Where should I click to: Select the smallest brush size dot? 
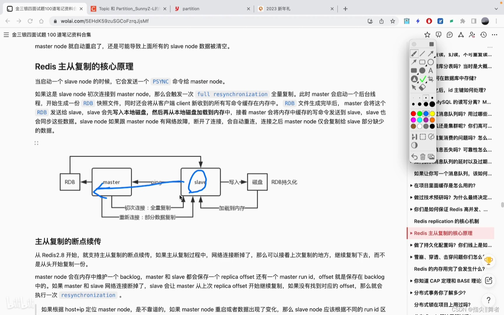pyautogui.click(x=413, y=98)
